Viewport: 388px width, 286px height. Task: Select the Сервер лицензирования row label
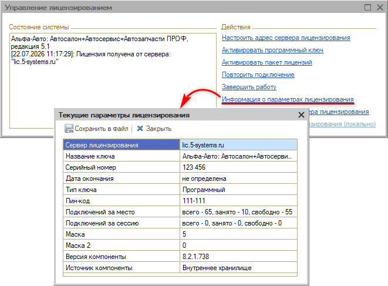click(x=122, y=145)
